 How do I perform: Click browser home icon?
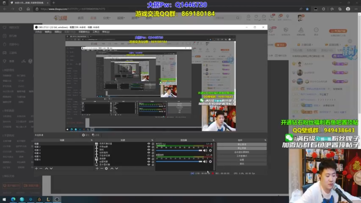(28, 9)
